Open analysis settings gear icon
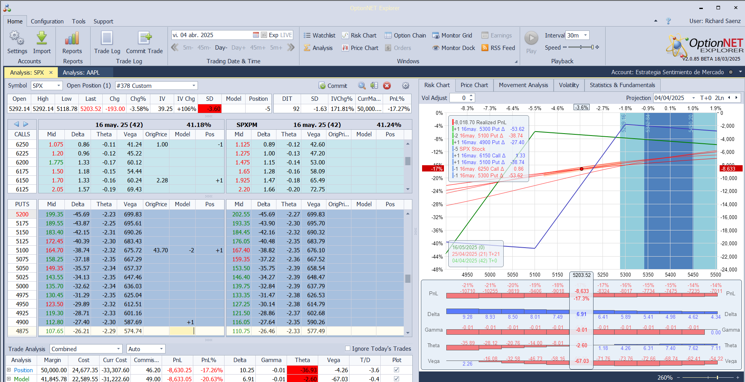745x382 pixels. pyautogui.click(x=406, y=86)
